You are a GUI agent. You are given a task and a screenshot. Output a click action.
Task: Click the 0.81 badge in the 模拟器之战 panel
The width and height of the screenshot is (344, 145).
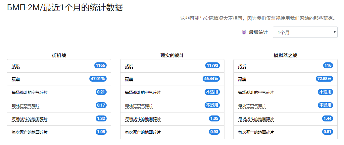pos(327,132)
